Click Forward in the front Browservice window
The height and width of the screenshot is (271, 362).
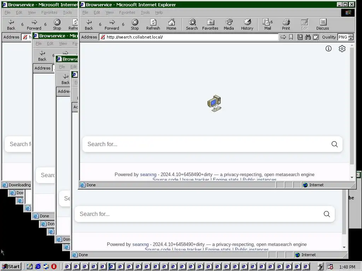[112, 24]
